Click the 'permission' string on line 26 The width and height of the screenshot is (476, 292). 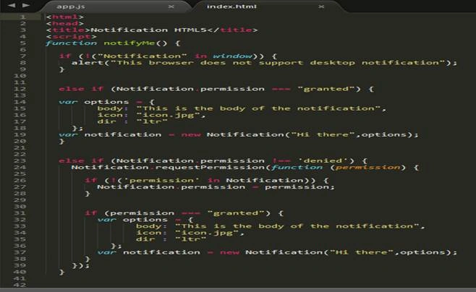(161, 181)
